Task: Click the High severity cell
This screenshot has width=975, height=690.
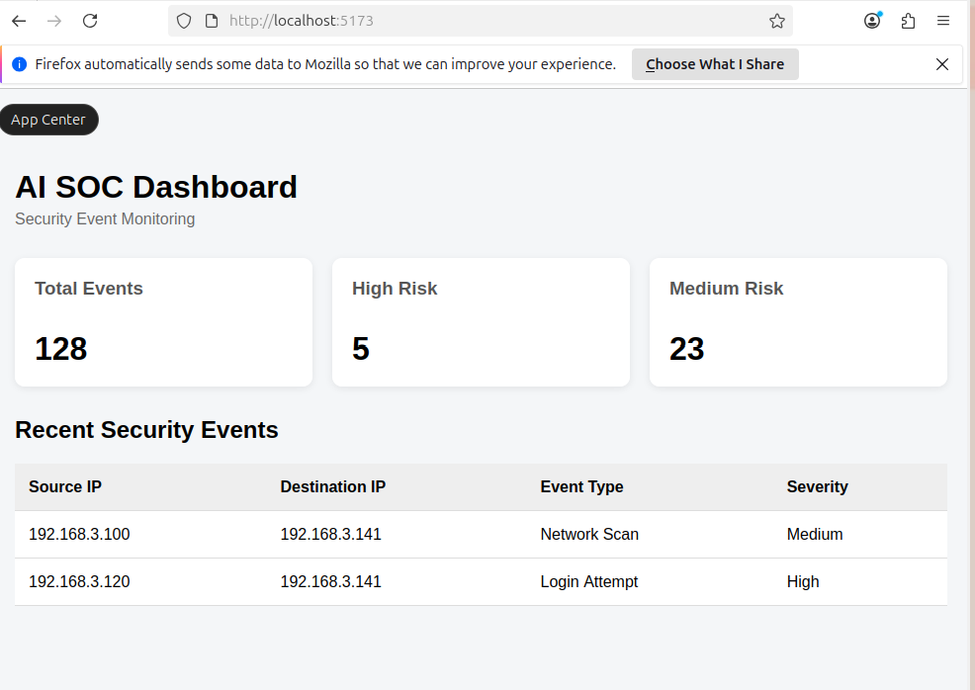Action: (803, 581)
